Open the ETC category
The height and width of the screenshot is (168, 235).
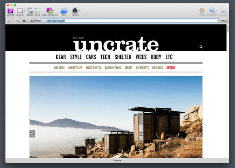click(x=169, y=57)
